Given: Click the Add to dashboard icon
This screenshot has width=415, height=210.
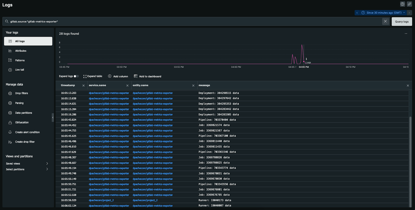Looking at the screenshot, I should coord(136,76).
